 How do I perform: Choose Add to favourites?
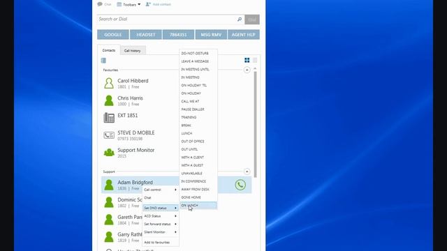(161, 243)
